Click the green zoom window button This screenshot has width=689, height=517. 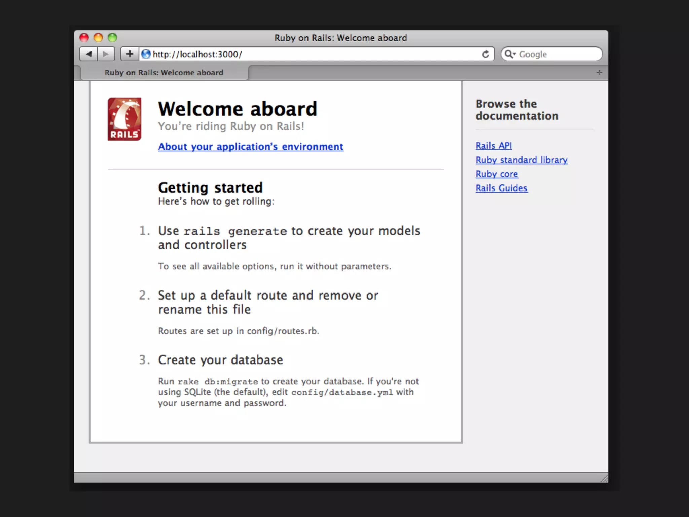(112, 38)
